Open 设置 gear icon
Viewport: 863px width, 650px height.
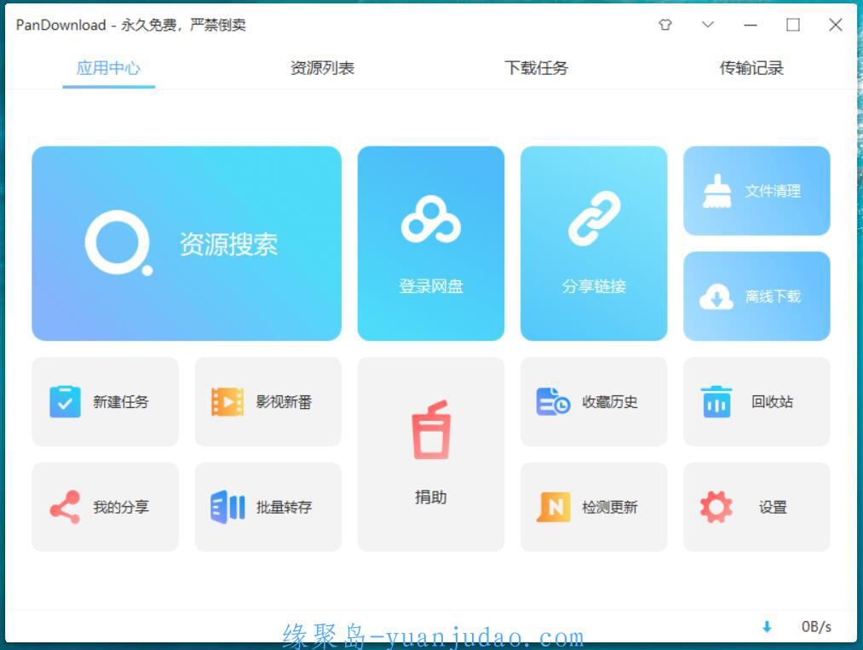(716, 507)
